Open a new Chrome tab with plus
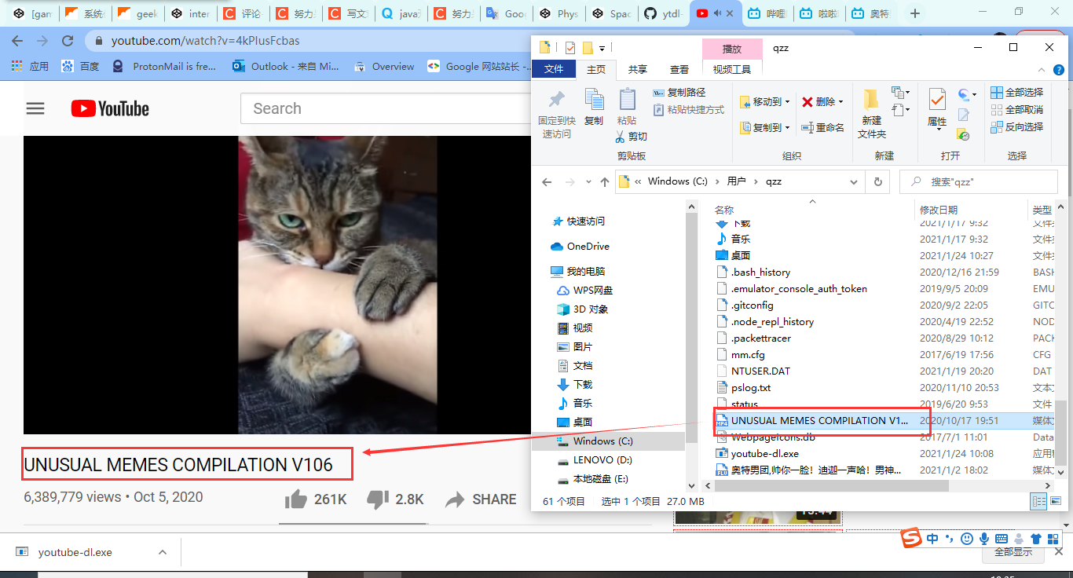 pyautogui.click(x=914, y=13)
